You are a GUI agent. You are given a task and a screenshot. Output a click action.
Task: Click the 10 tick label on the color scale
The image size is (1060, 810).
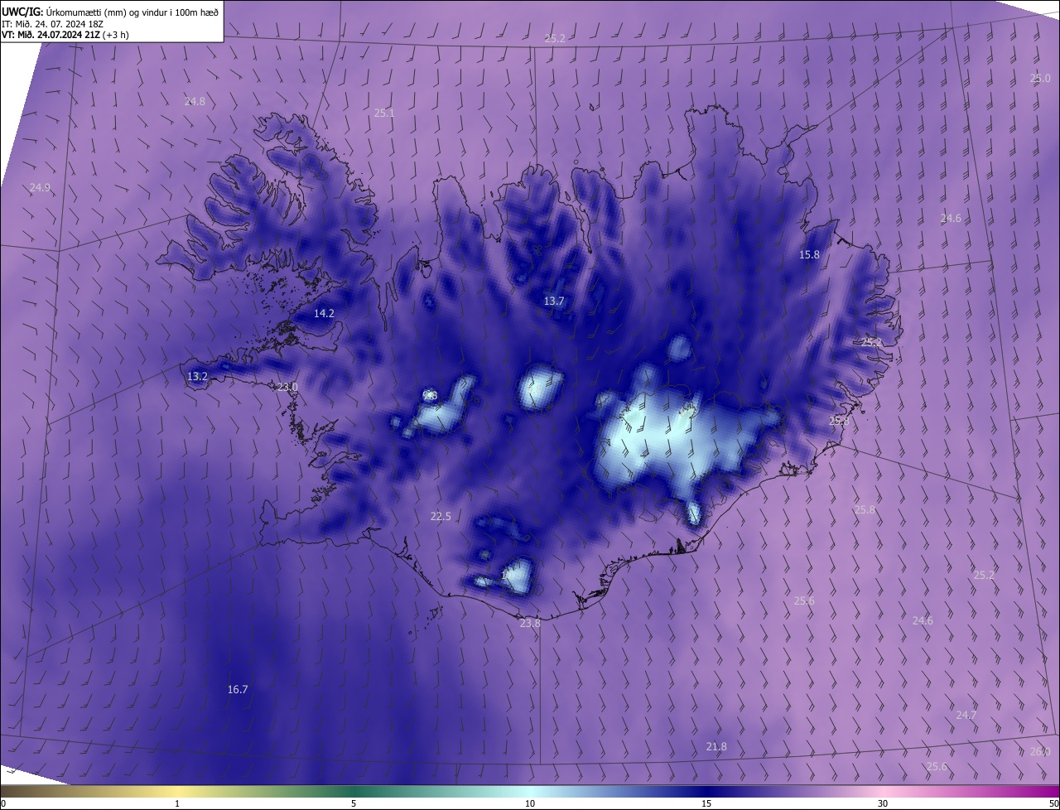point(530,803)
